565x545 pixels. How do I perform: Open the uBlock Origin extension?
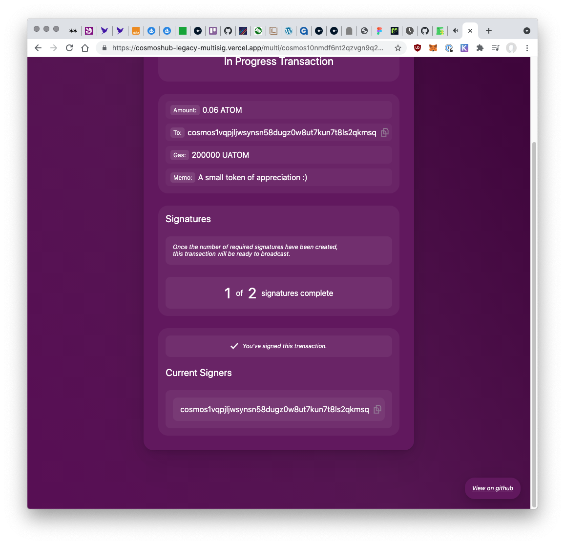pyautogui.click(x=417, y=48)
